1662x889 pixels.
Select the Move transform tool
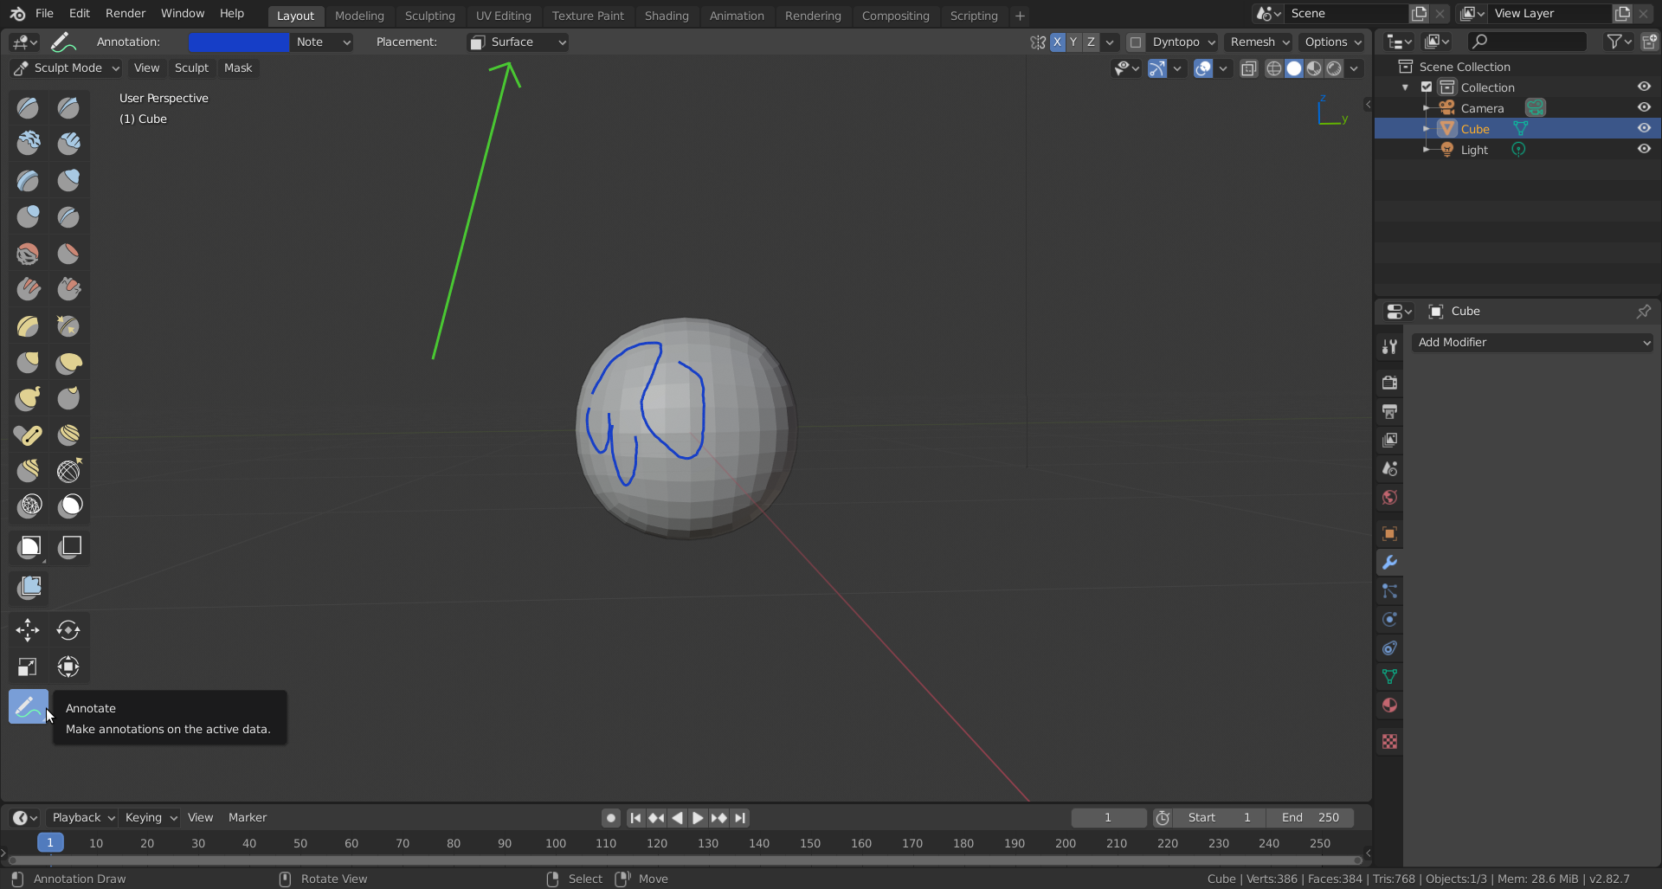(28, 630)
